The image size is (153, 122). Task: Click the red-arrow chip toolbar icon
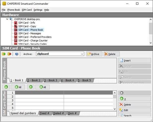9,54
